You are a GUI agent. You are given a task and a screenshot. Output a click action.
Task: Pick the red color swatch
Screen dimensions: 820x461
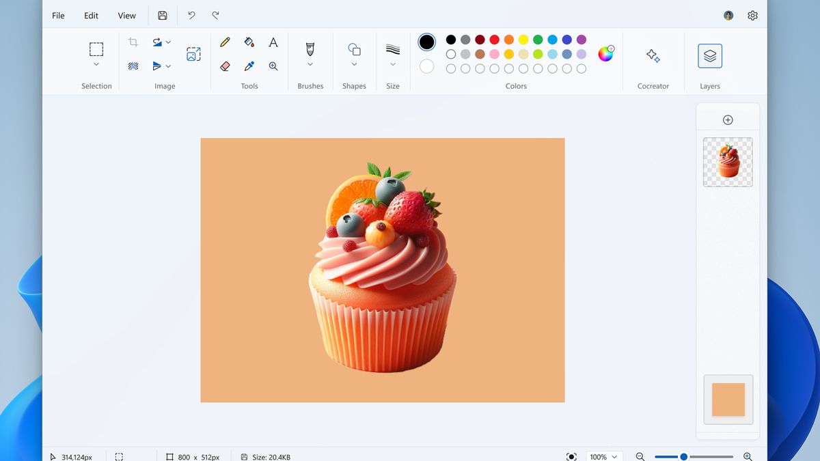click(495, 40)
